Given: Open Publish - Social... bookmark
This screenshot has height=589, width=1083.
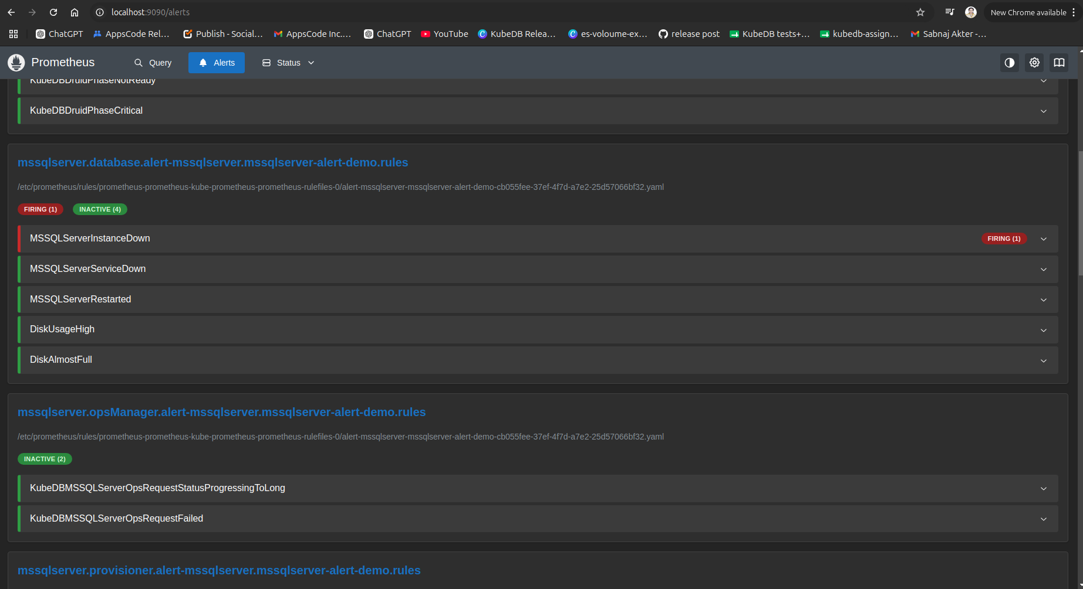Looking at the screenshot, I should click(x=223, y=34).
